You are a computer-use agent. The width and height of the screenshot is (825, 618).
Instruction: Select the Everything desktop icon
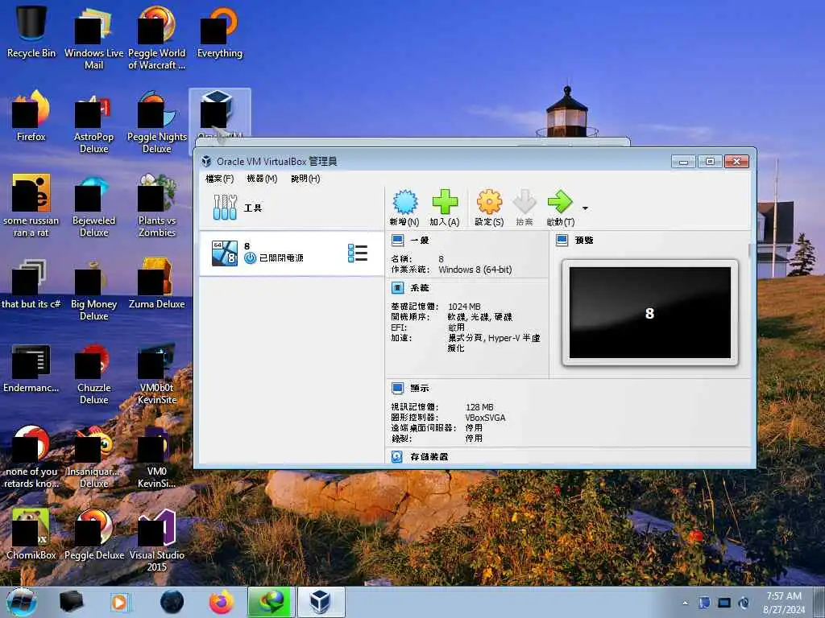pos(219,31)
